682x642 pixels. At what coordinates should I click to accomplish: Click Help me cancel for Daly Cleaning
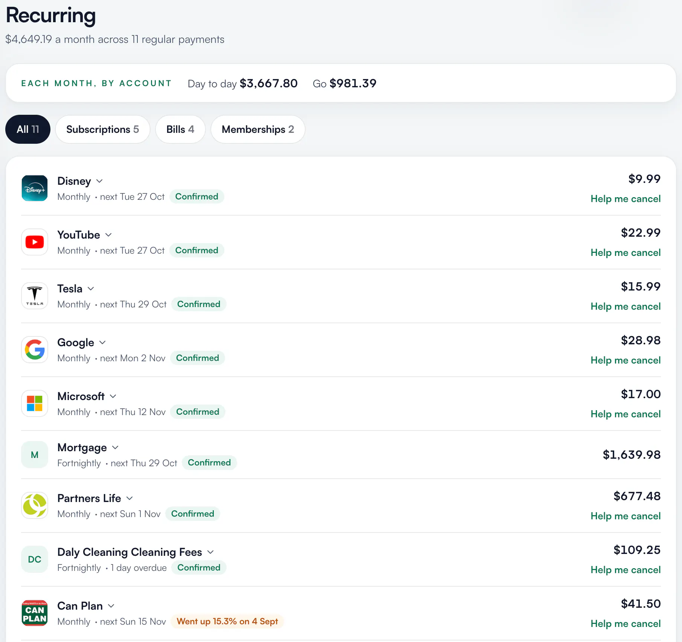(x=626, y=570)
